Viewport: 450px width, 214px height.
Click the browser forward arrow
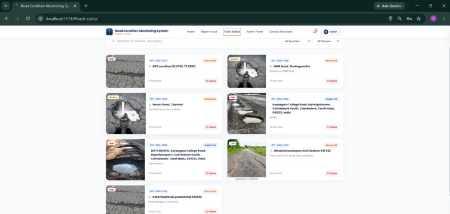(17, 18)
